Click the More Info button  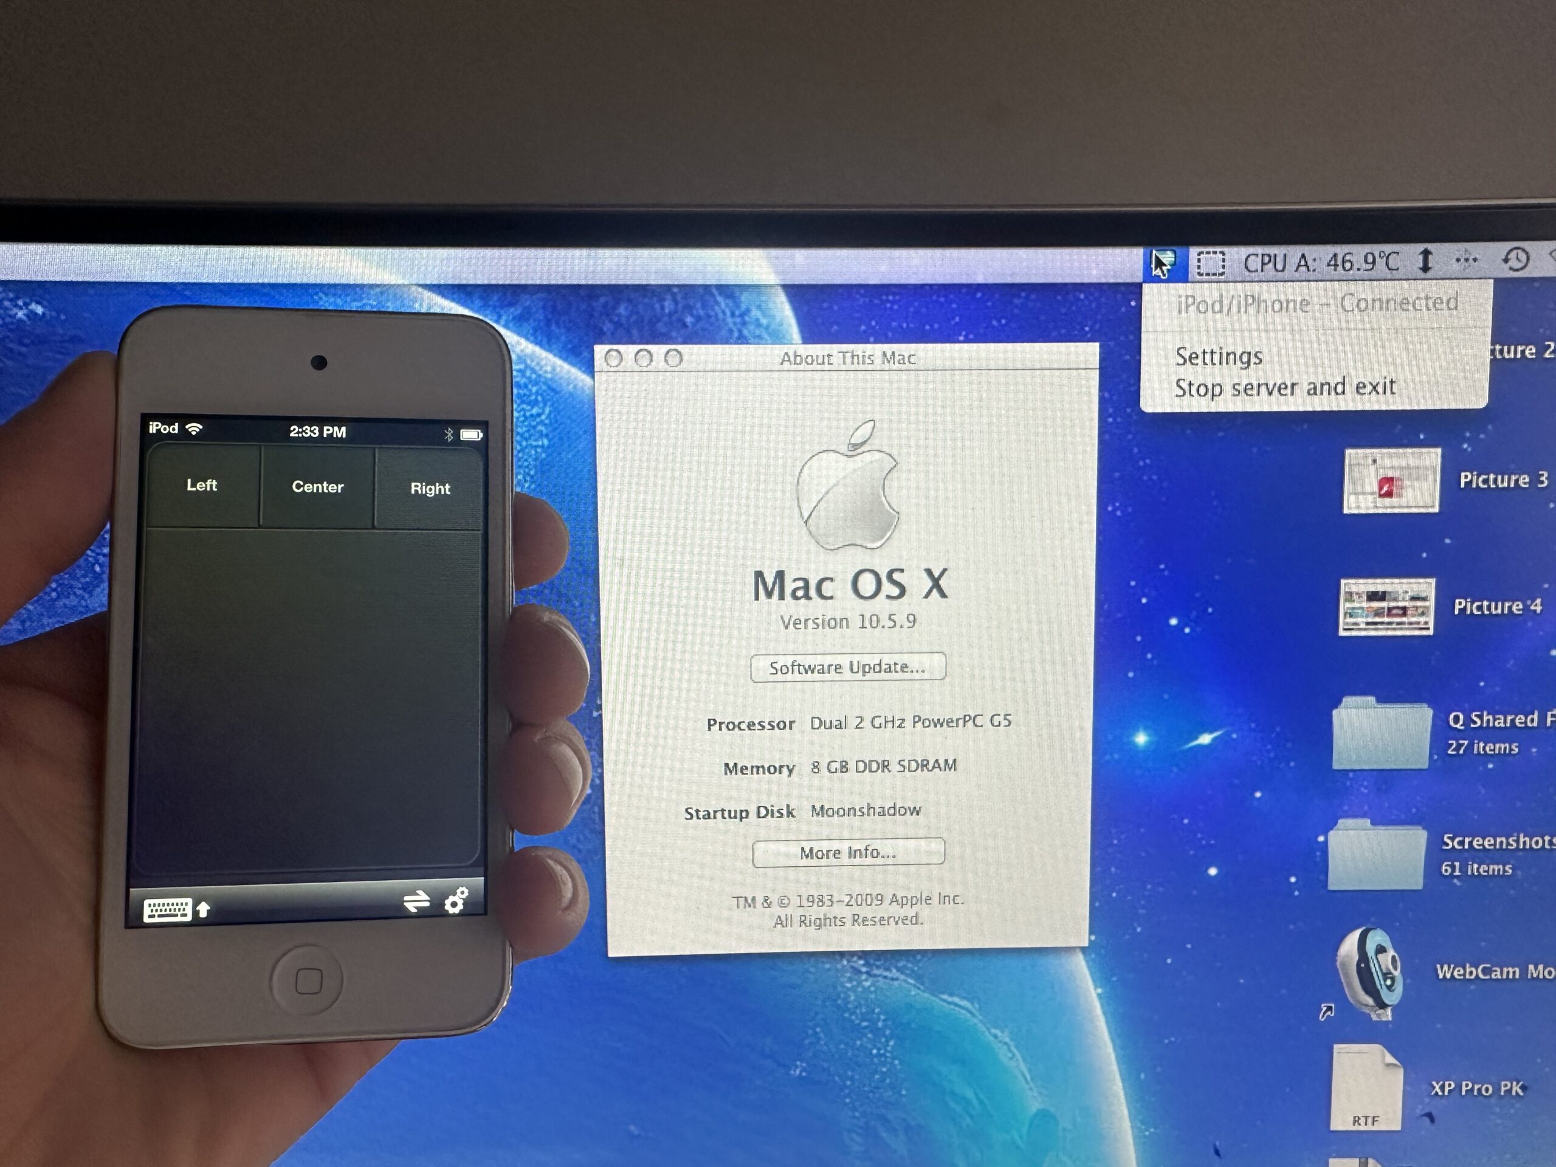848,853
